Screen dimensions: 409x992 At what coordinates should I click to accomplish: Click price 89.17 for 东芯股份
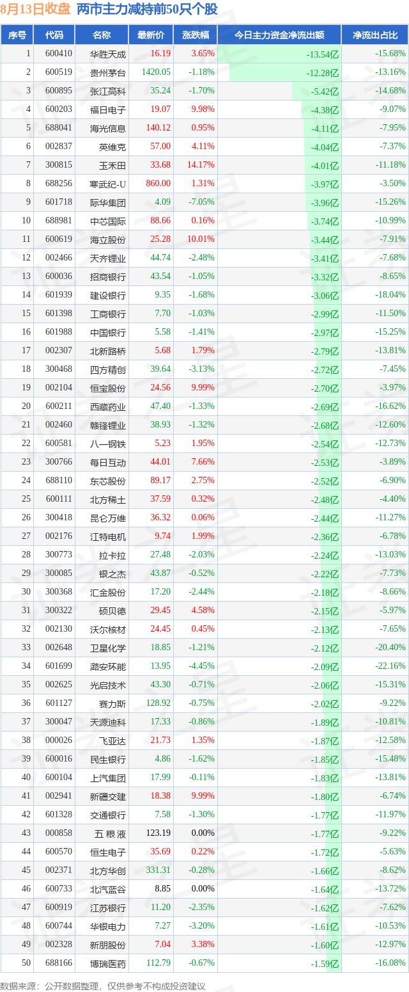[x=160, y=481]
